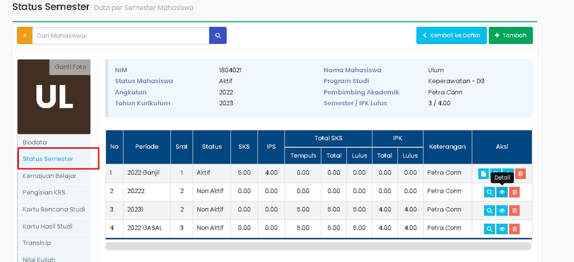The image size is (574, 262).
Task: Click trash icon for period 20231
Action: coord(515,210)
